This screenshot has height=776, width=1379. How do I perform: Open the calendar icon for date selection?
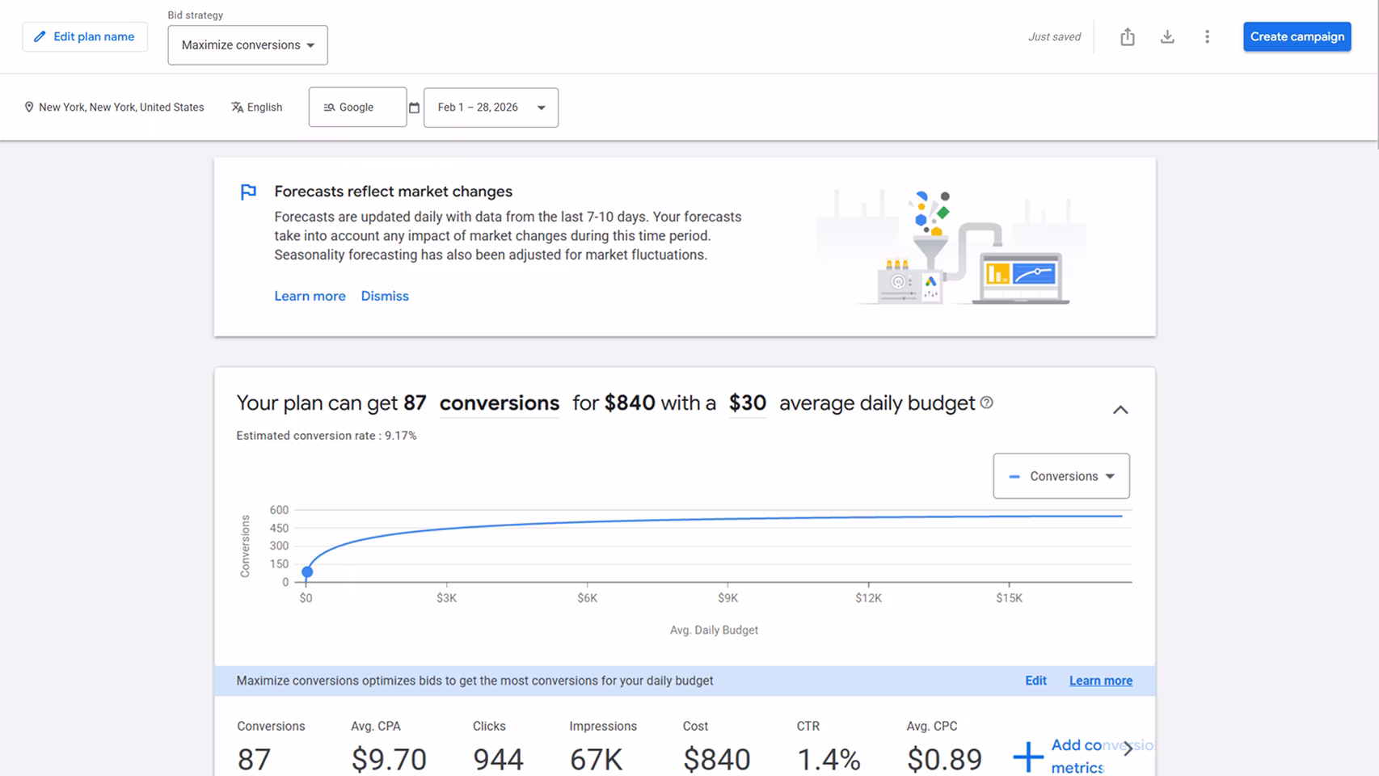[x=415, y=107]
